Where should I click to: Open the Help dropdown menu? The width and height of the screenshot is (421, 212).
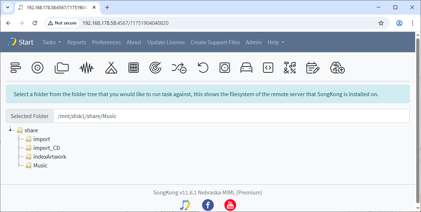point(276,42)
